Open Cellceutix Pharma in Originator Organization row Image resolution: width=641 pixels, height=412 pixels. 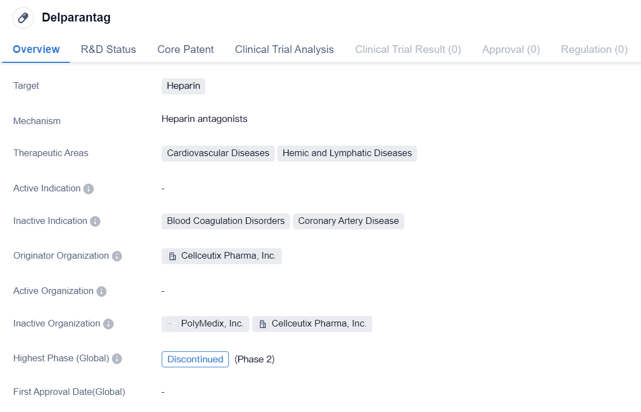coord(222,256)
